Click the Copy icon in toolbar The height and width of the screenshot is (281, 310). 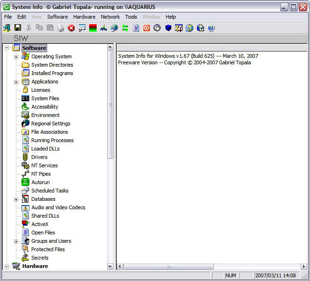pyautogui.click(x=39, y=28)
